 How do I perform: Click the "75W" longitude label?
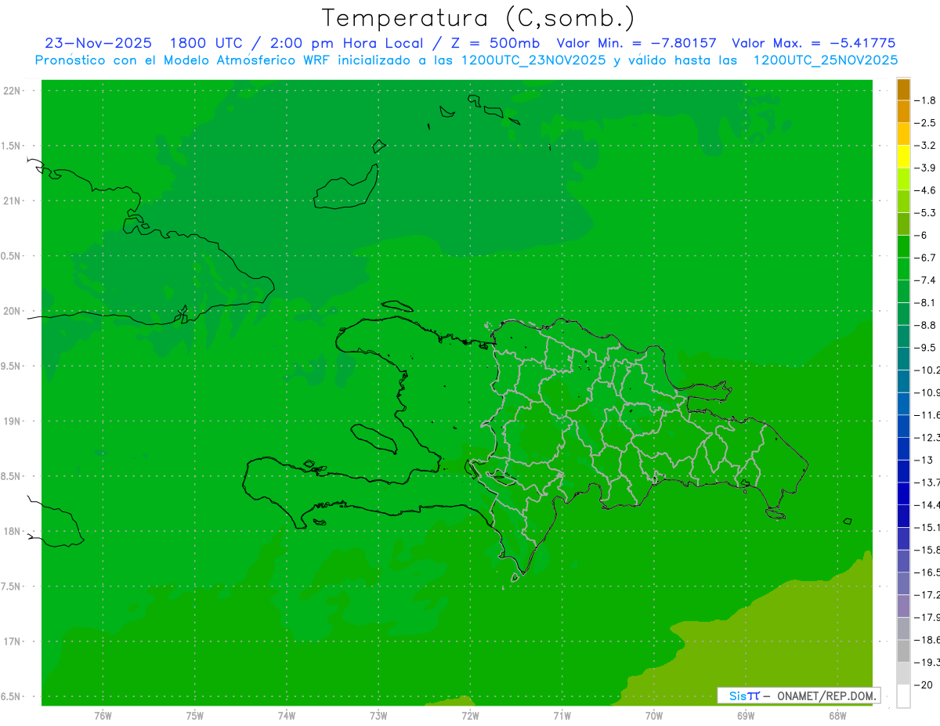[195, 716]
